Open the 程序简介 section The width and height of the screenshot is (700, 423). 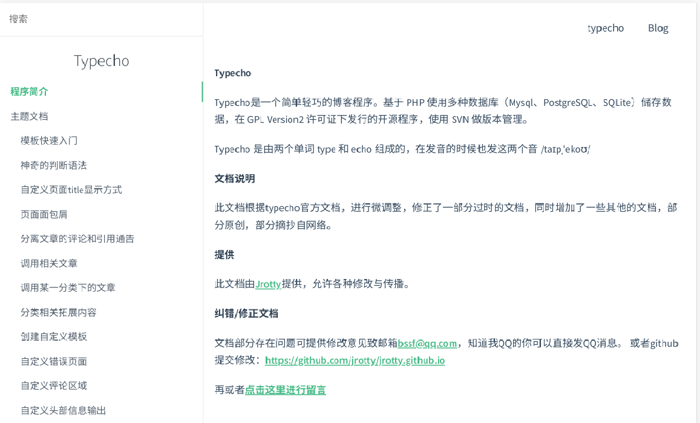click(x=30, y=92)
